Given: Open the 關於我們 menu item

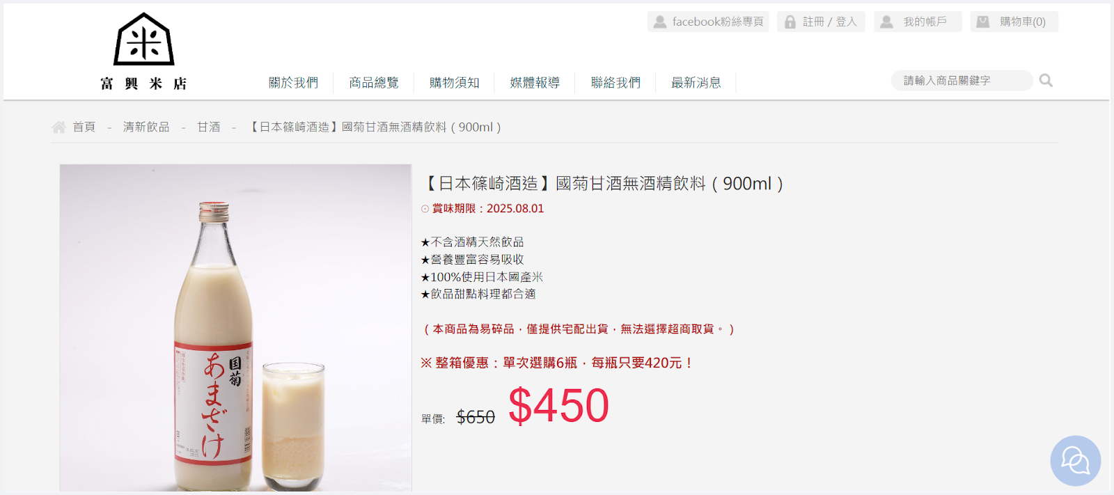Looking at the screenshot, I should (293, 83).
